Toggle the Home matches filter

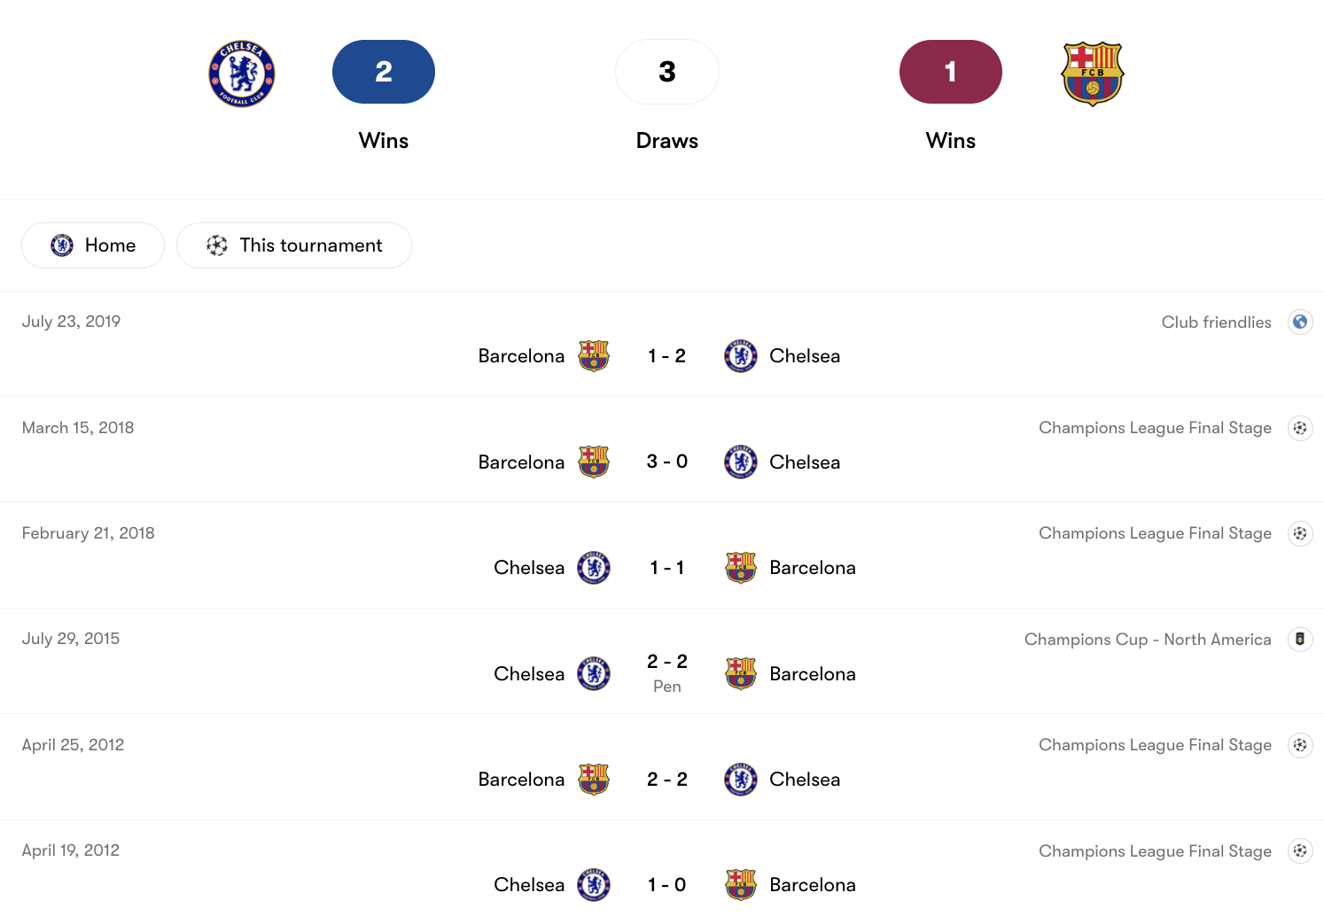tap(92, 245)
